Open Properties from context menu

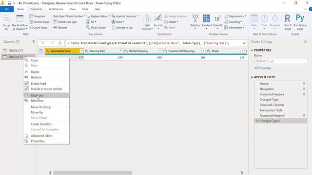tap(46, 141)
